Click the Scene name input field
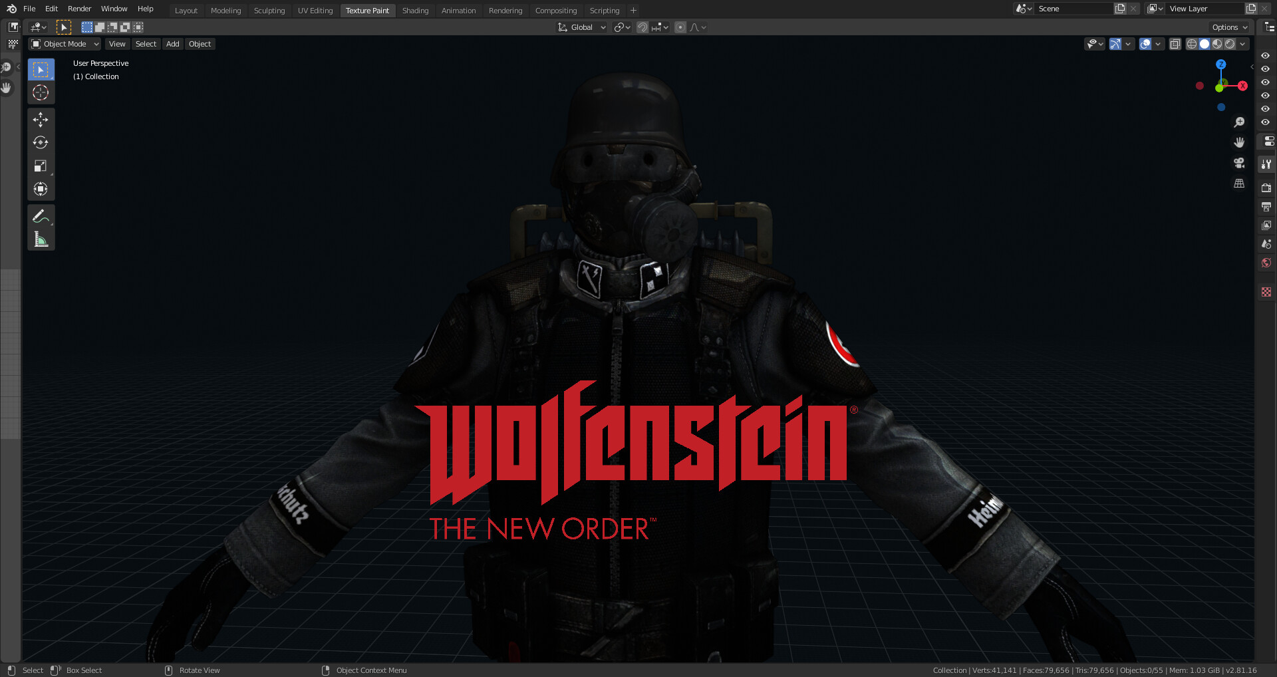Image resolution: width=1277 pixels, height=677 pixels. (x=1074, y=9)
